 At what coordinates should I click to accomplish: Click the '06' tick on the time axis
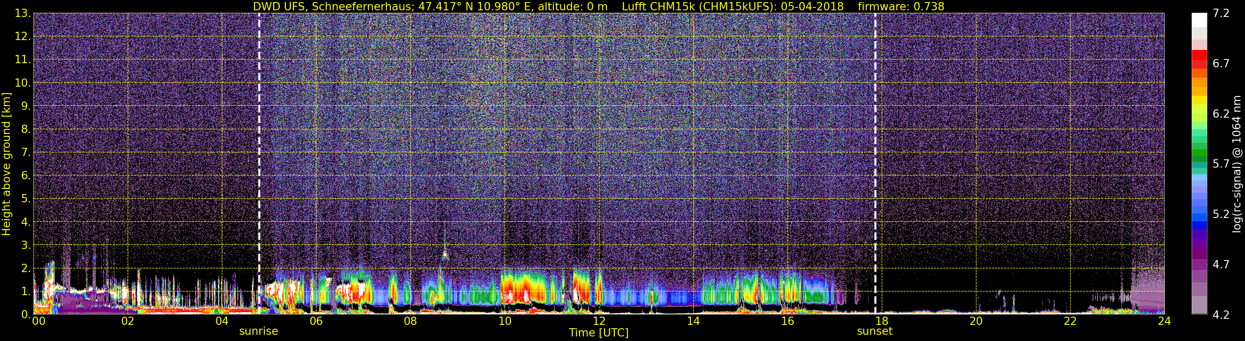[316, 321]
